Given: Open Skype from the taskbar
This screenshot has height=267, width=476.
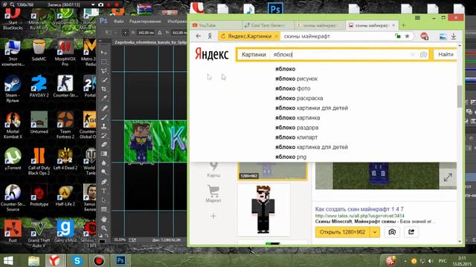Looking at the screenshot, I should tap(77, 260).
